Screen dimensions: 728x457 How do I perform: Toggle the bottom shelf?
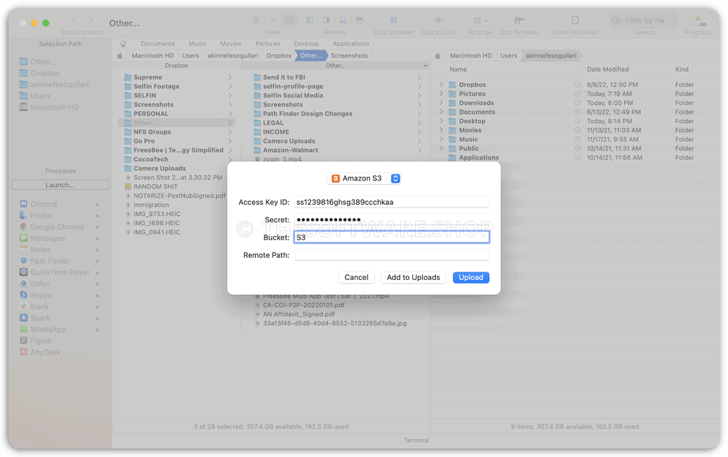[x=343, y=21]
